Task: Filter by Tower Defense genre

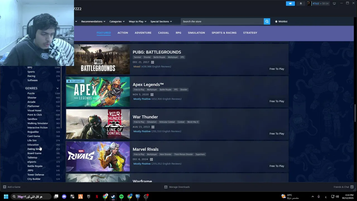Action: tap(36, 174)
